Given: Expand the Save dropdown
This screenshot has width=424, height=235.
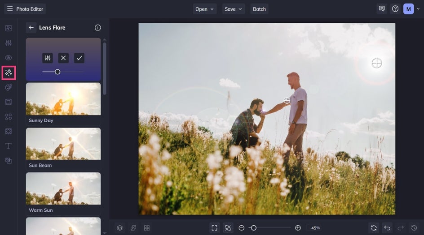Looking at the screenshot, I should pos(234,9).
